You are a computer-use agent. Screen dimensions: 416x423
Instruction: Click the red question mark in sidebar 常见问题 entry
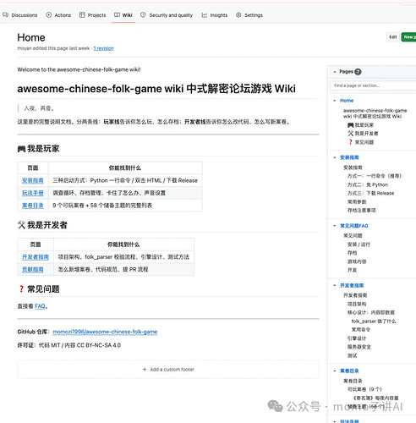coord(350,142)
